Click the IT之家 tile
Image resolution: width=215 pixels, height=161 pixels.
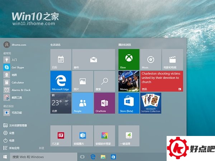point(61,136)
